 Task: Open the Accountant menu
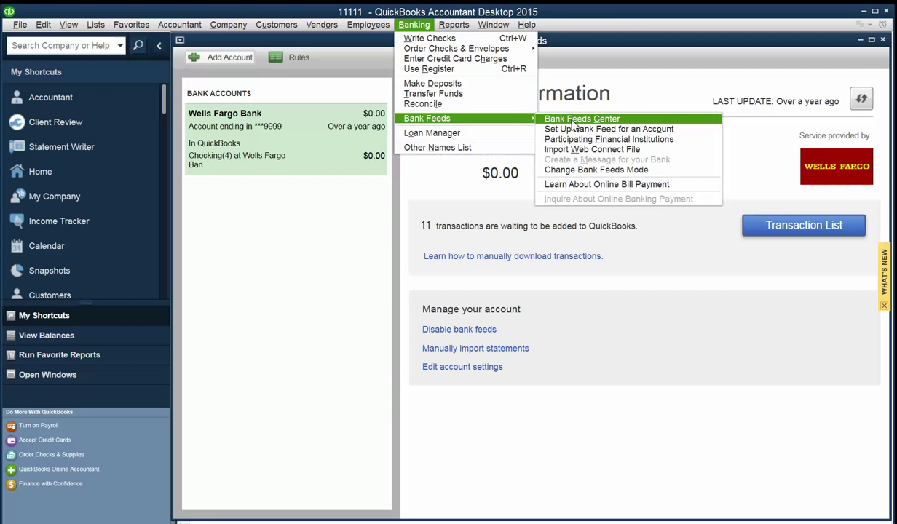pyautogui.click(x=180, y=25)
